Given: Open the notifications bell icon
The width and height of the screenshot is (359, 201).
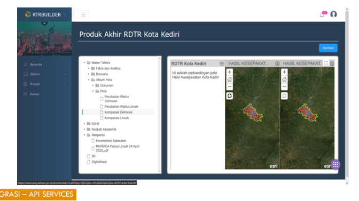Looking at the screenshot, I should [x=322, y=14].
